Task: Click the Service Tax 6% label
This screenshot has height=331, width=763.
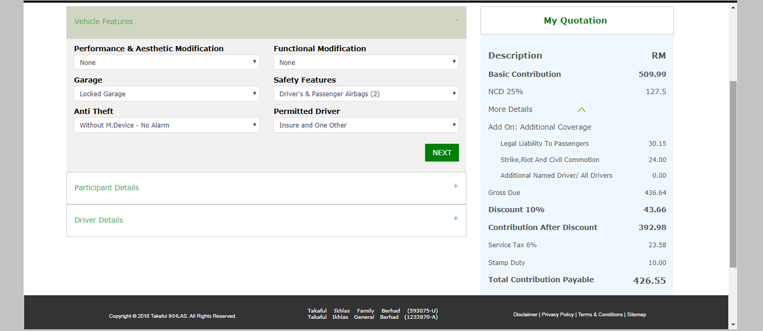Action: pyautogui.click(x=512, y=245)
